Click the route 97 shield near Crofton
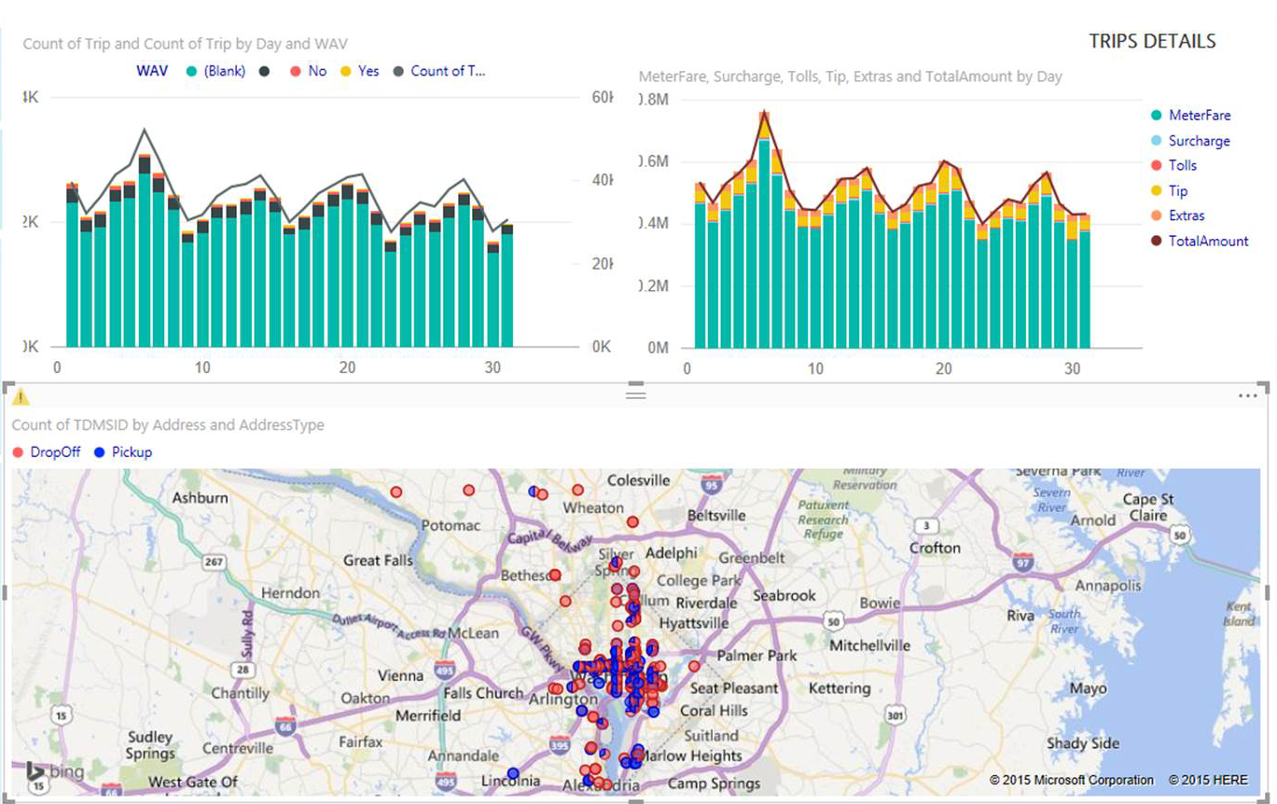Screen dimensions: 1277x804 point(1023,563)
